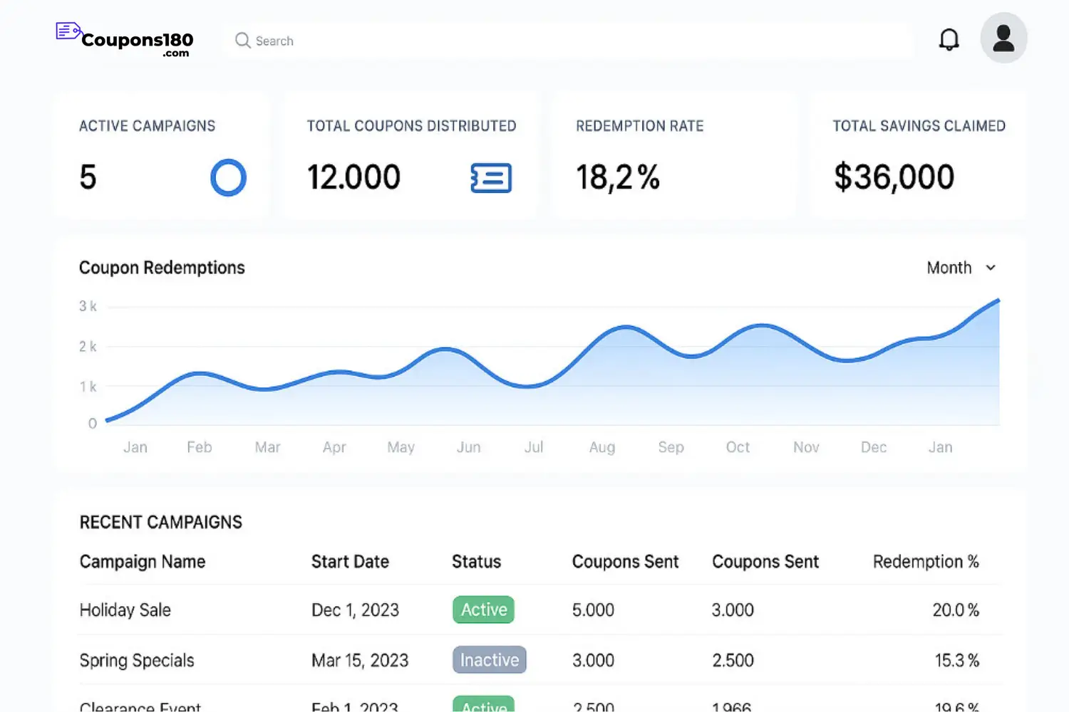Click the Active badge for Holiday Sale
This screenshot has height=712, width=1069.
click(483, 609)
